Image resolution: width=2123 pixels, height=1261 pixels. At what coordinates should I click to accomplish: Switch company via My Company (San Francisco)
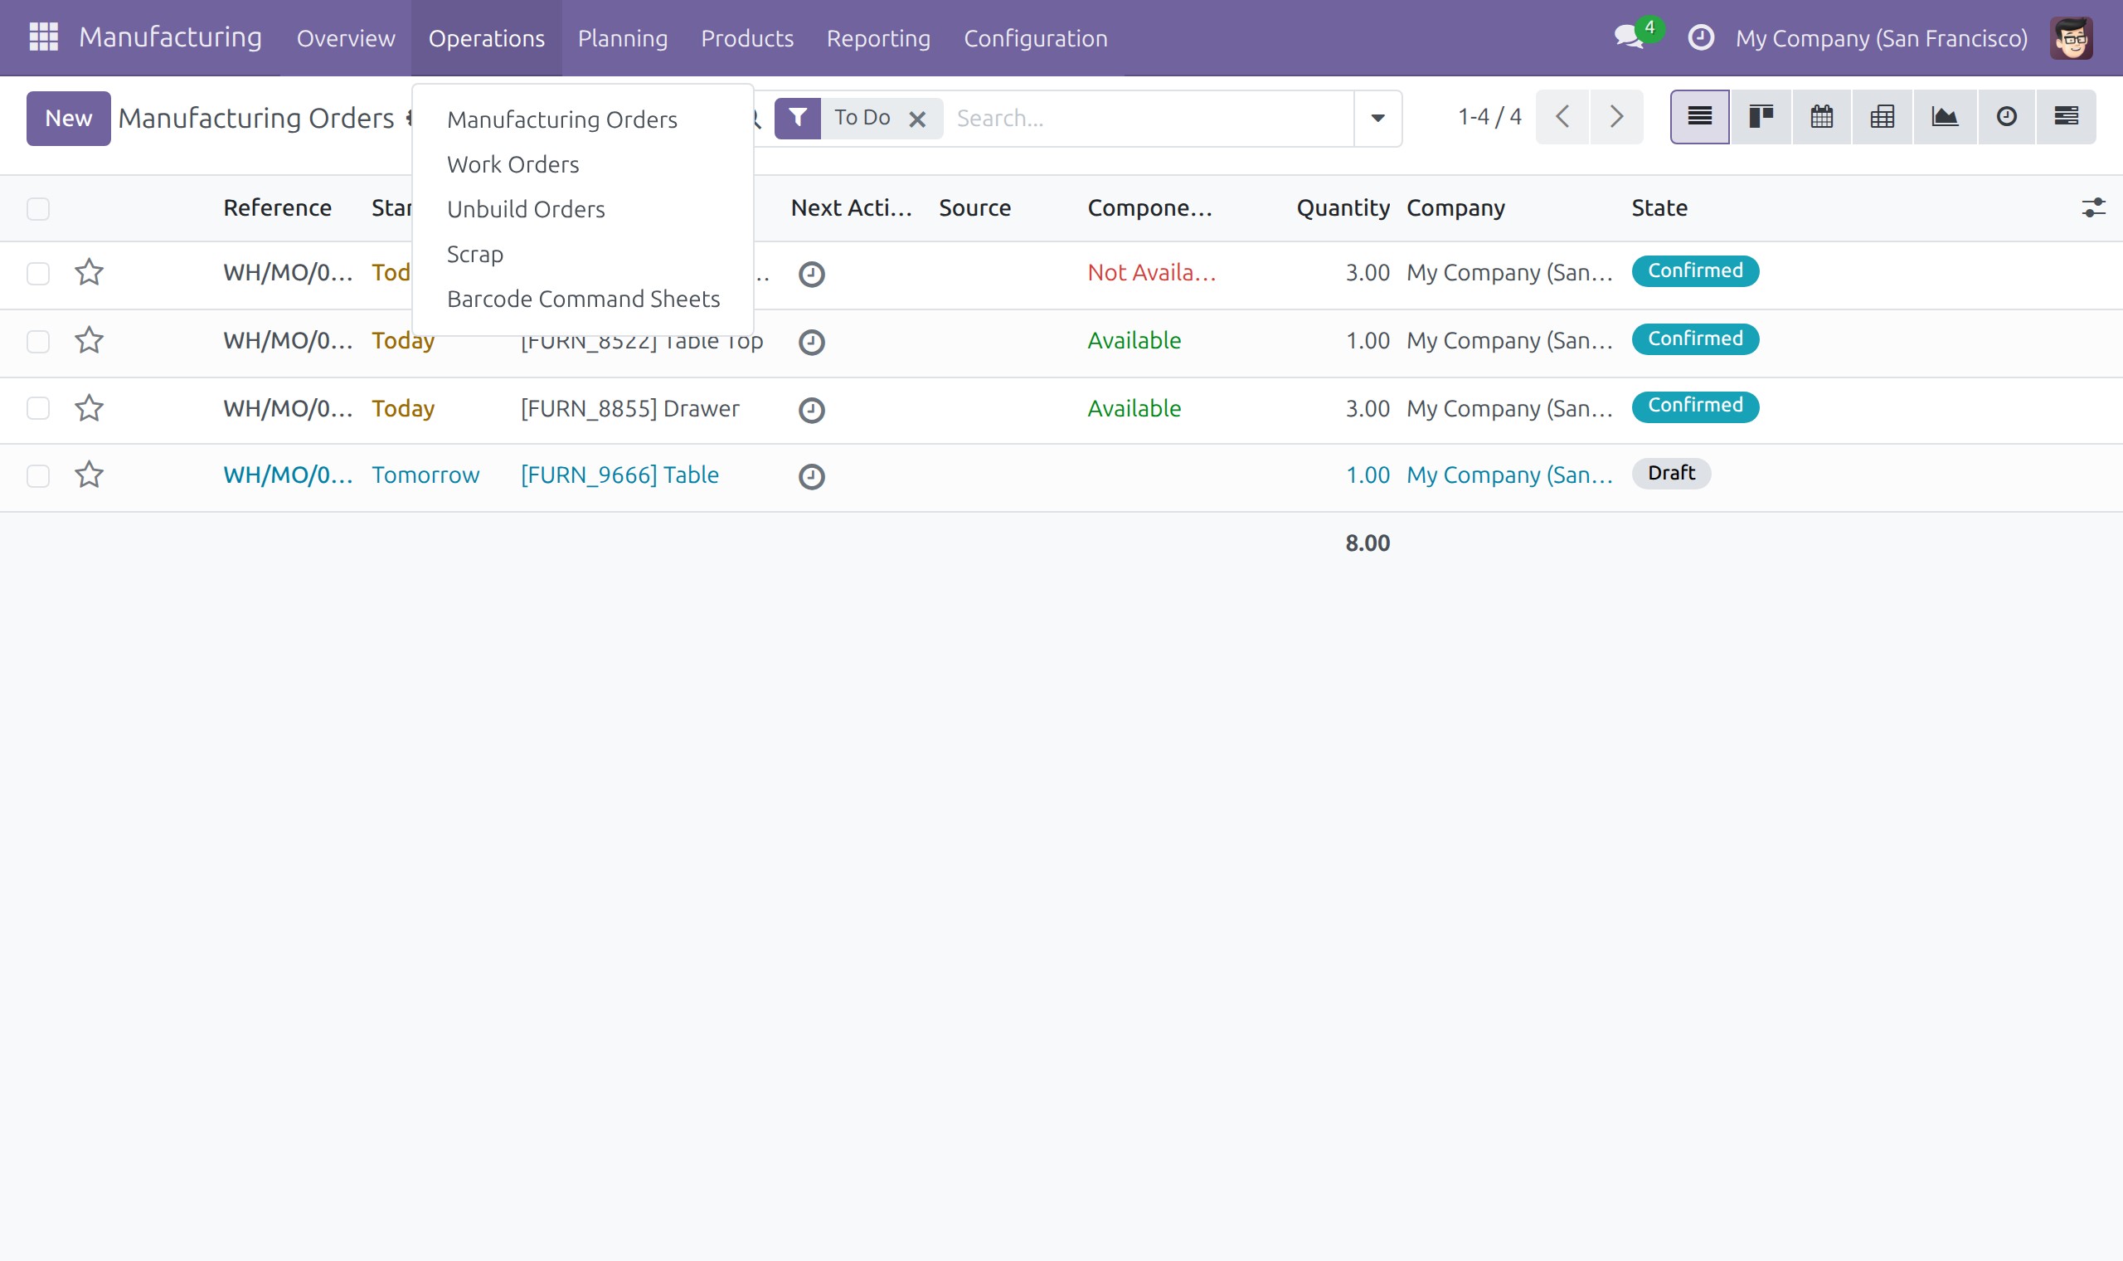[x=1881, y=38]
